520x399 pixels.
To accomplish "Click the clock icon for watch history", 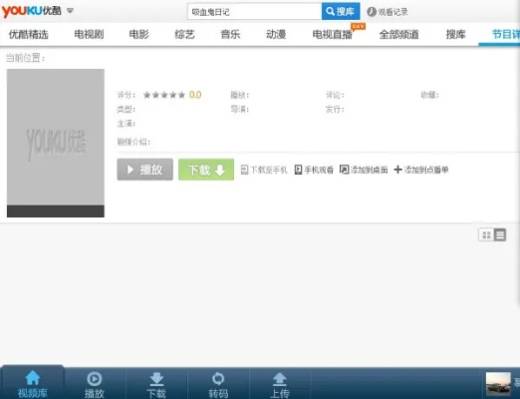I will [372, 12].
